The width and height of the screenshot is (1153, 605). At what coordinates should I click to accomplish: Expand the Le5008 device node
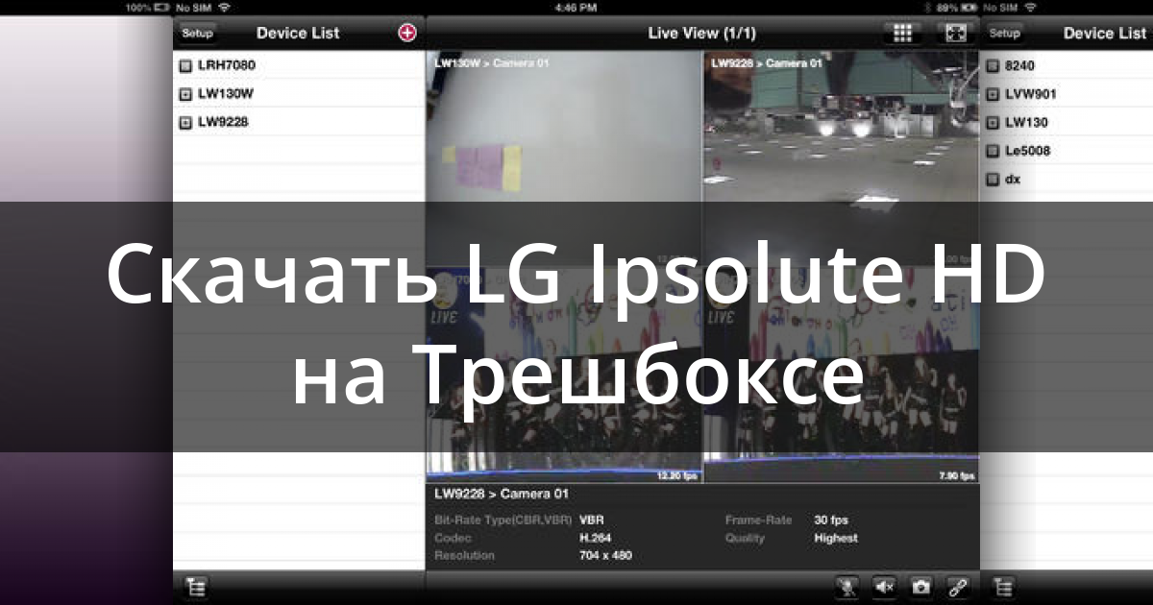pyautogui.click(x=994, y=151)
